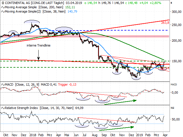Click the Relative Strength Index wave icon
The image size is (183, 137).
tap(3, 108)
